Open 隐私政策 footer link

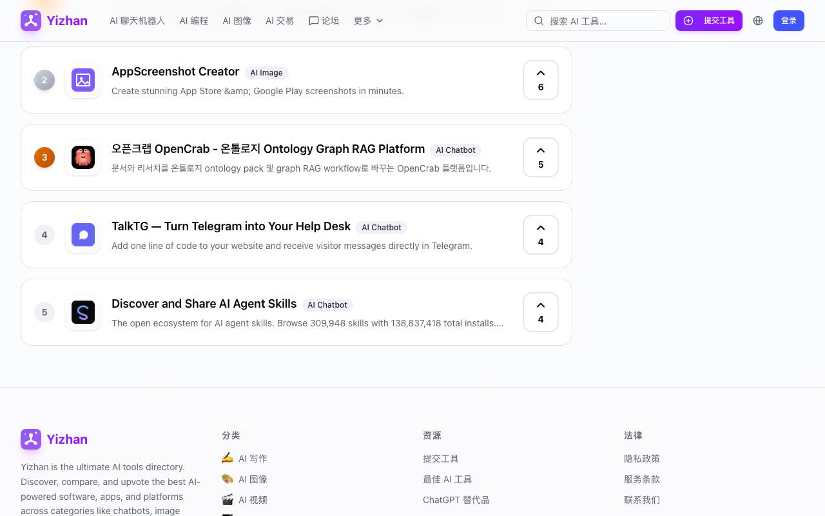pos(642,459)
